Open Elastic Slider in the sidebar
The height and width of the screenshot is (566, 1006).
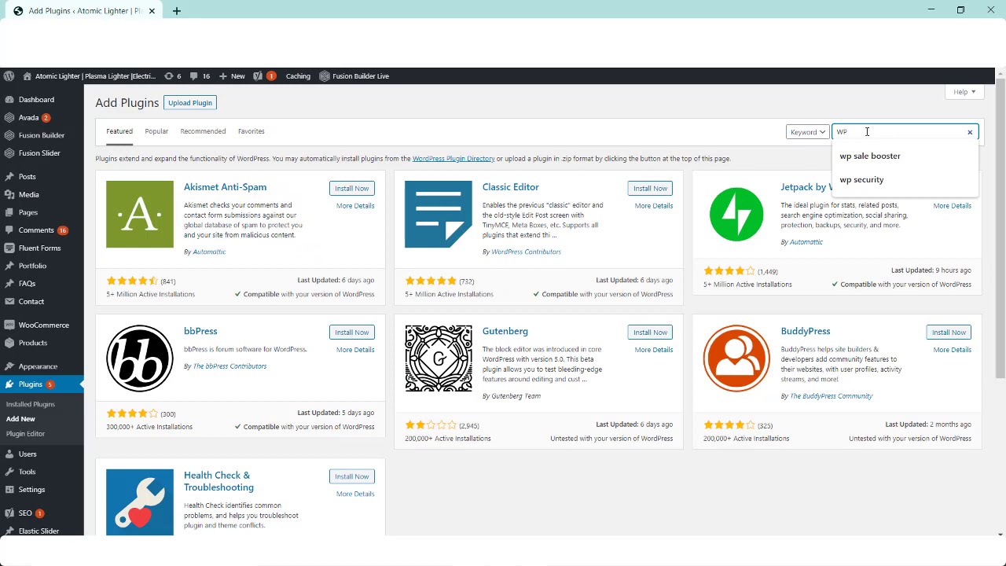click(39, 531)
